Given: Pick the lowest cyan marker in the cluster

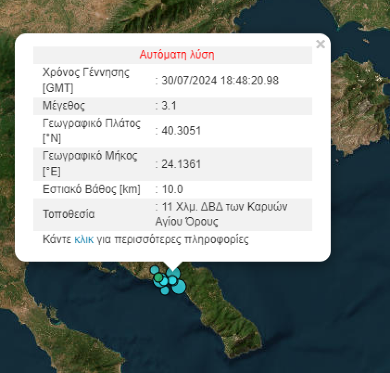Looking at the screenshot, I should [x=165, y=290].
